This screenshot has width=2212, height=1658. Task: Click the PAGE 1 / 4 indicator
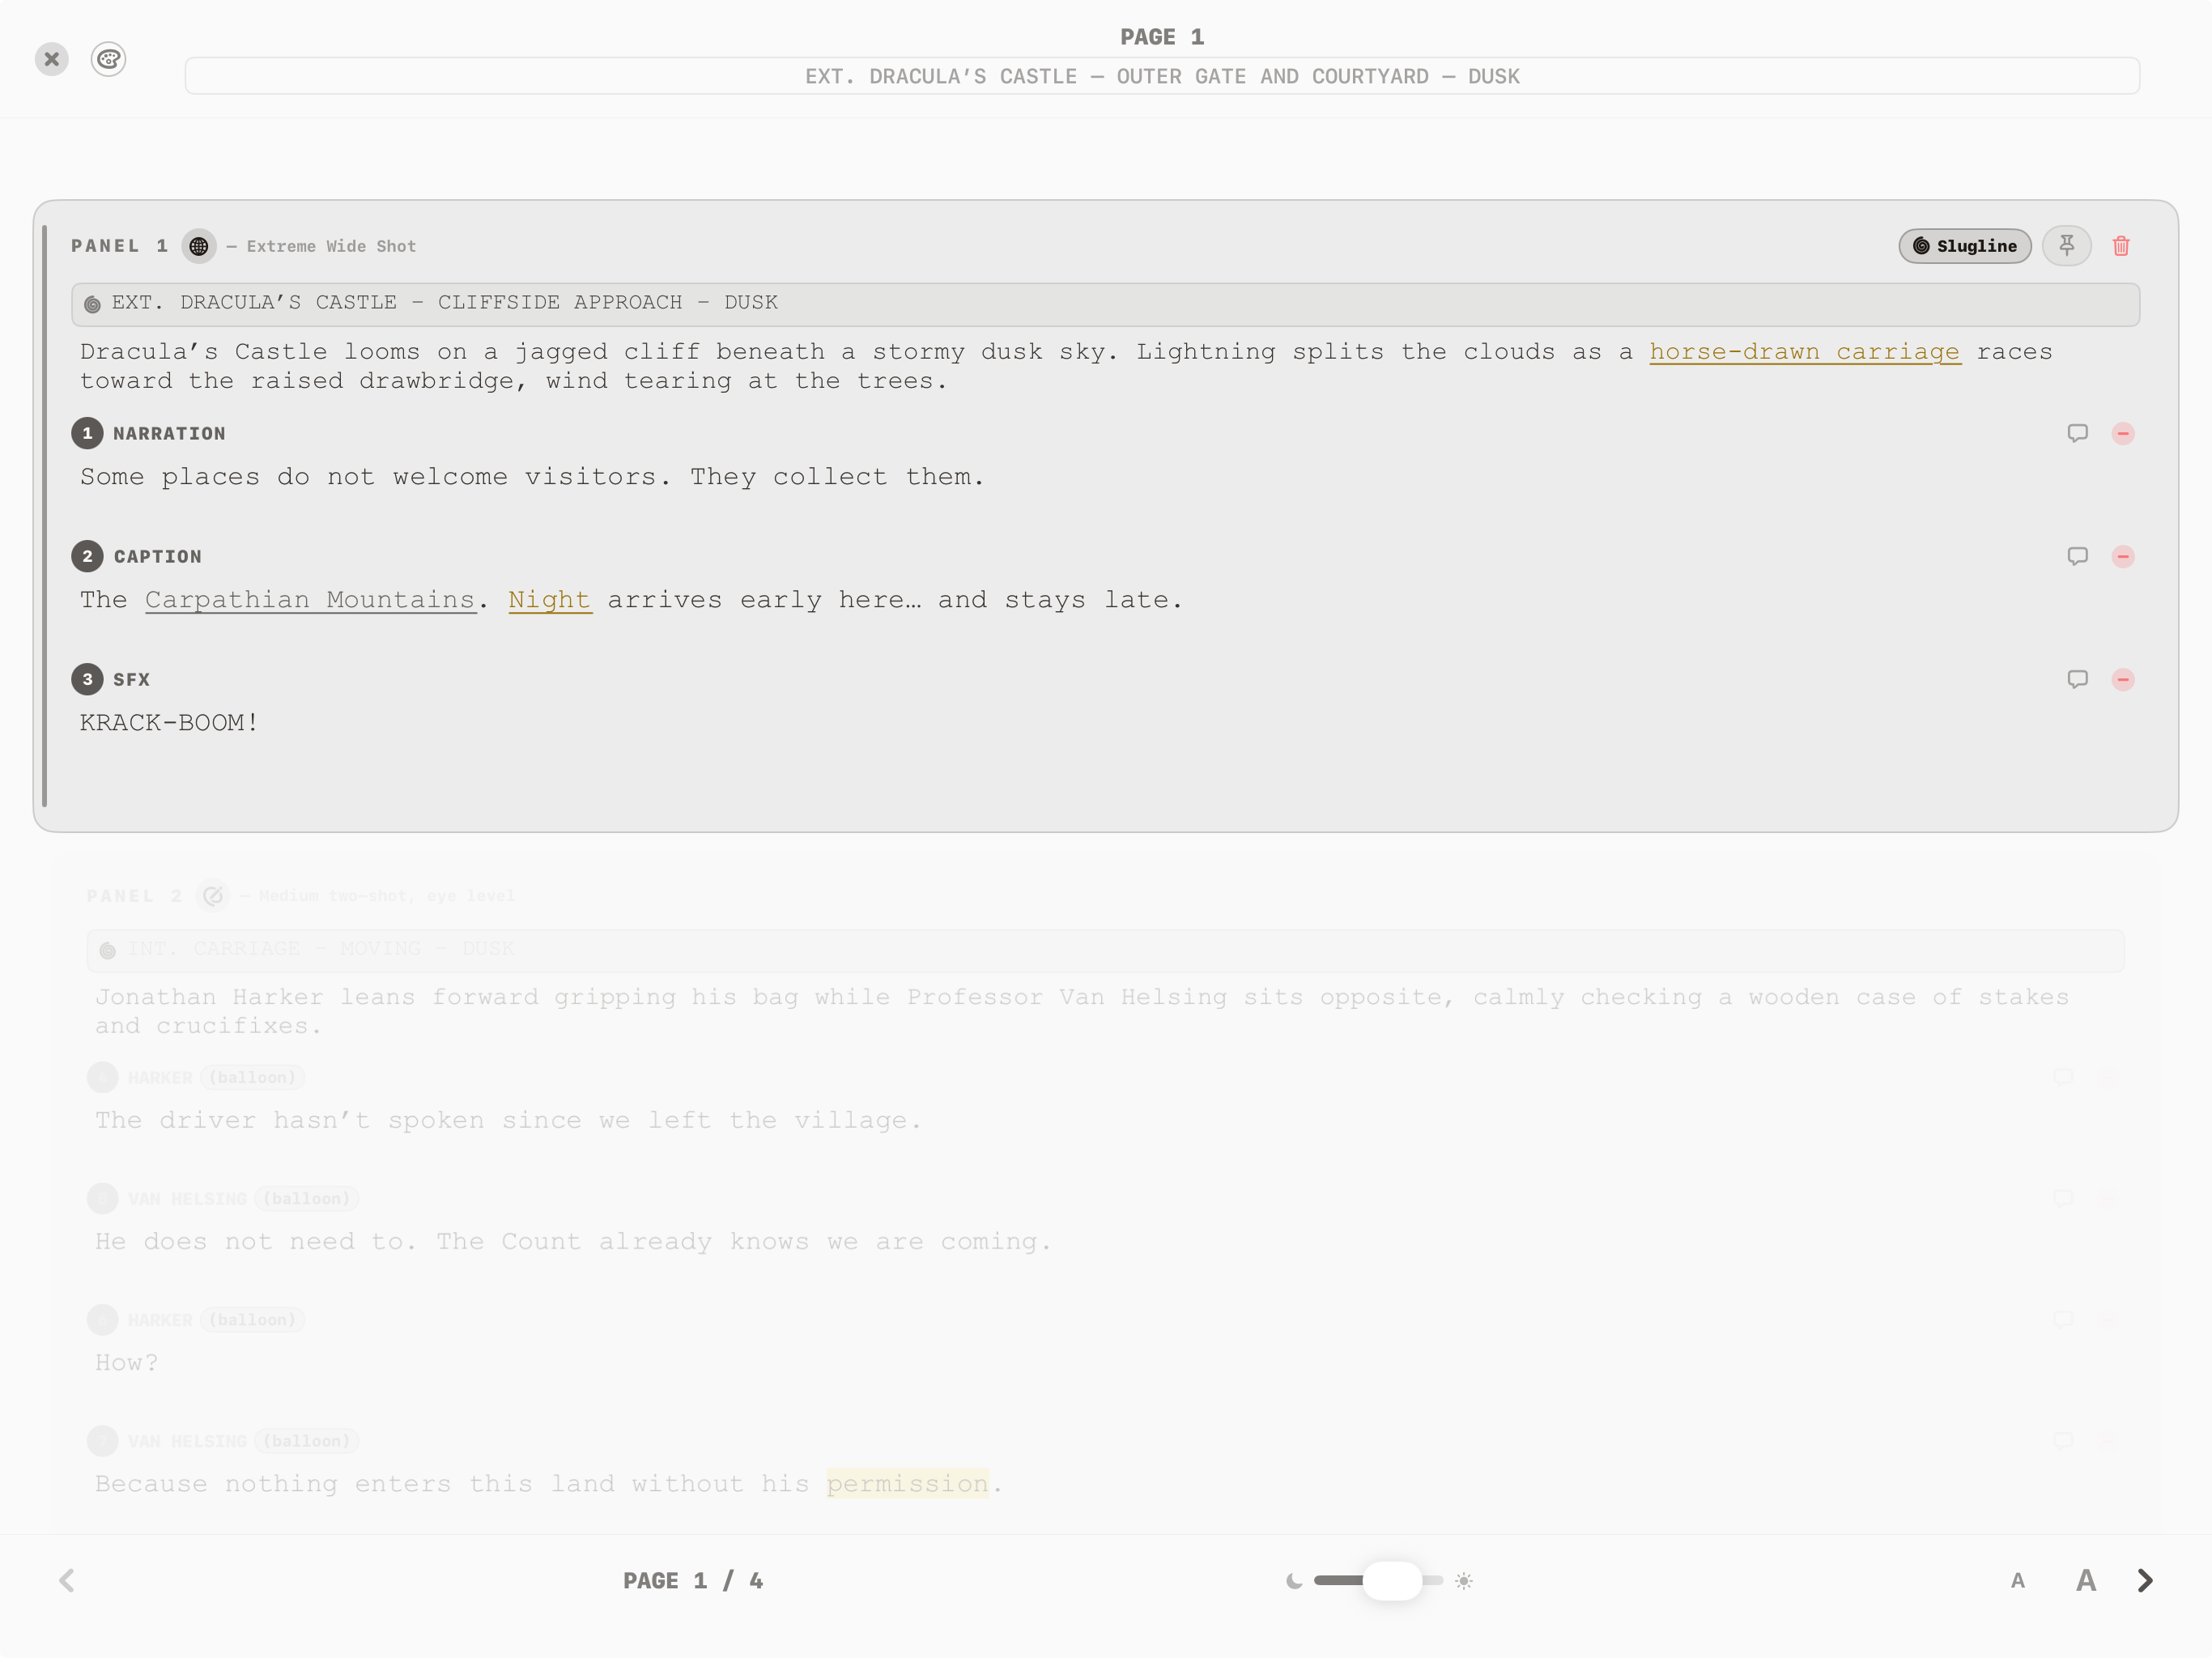coord(693,1581)
